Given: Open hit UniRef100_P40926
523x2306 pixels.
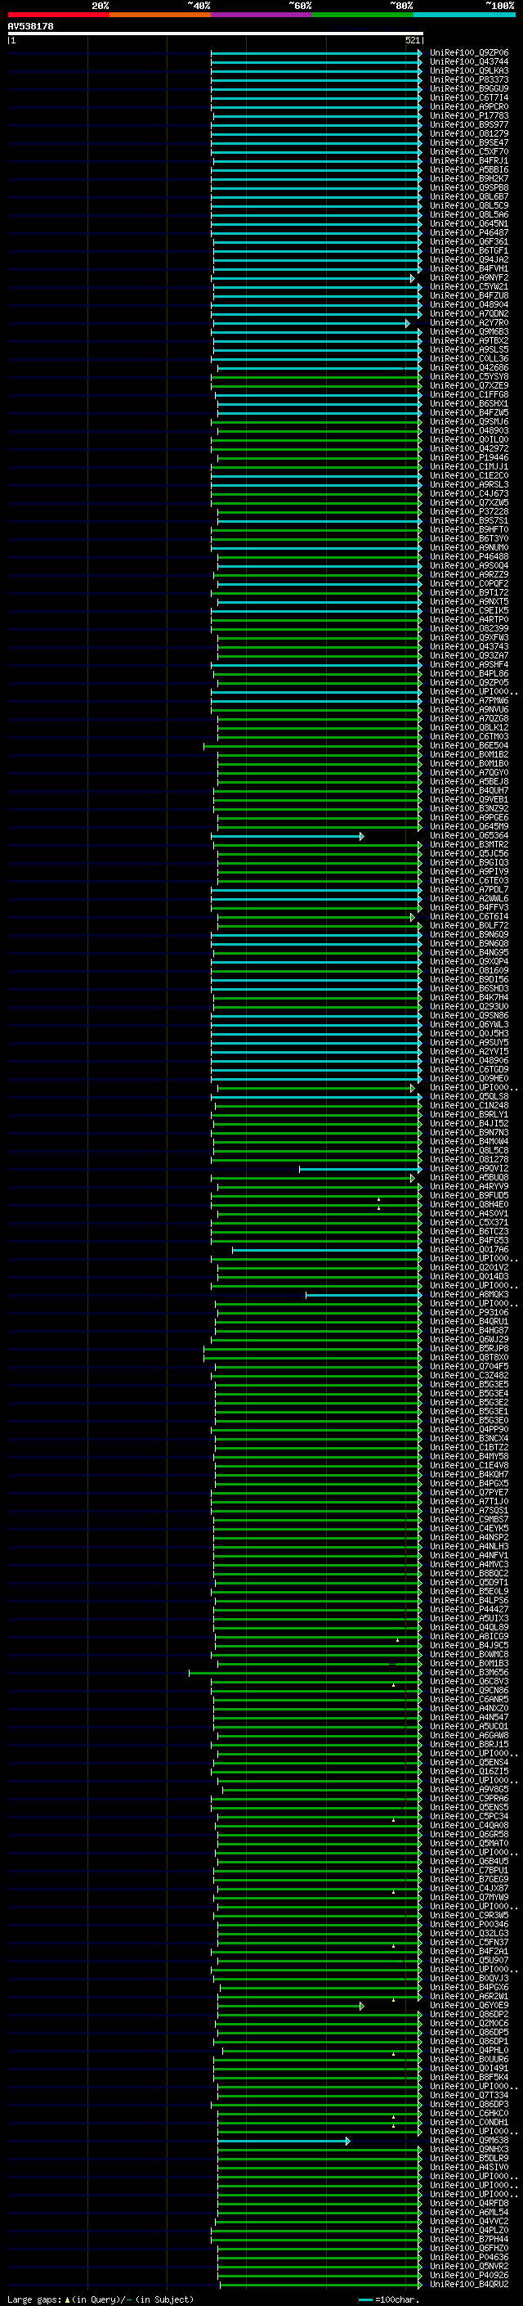Looking at the screenshot, I should pos(469,2275).
